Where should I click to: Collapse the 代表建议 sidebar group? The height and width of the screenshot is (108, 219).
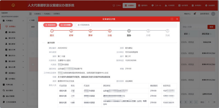23,21
